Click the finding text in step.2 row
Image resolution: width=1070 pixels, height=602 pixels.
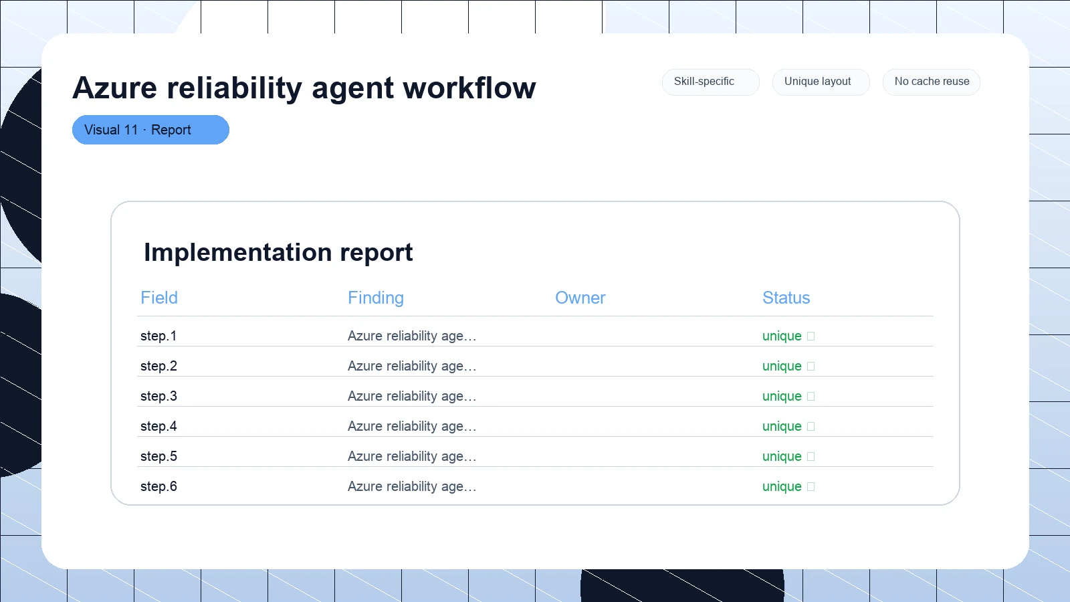coord(412,366)
